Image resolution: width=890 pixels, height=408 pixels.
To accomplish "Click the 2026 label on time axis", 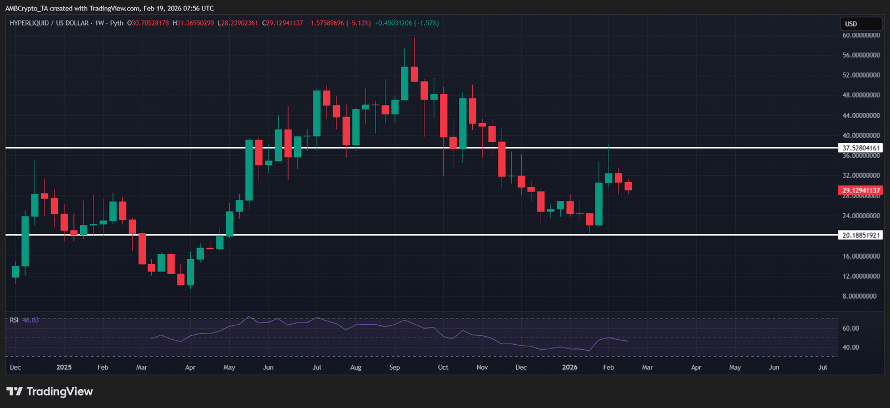I will (x=570, y=367).
